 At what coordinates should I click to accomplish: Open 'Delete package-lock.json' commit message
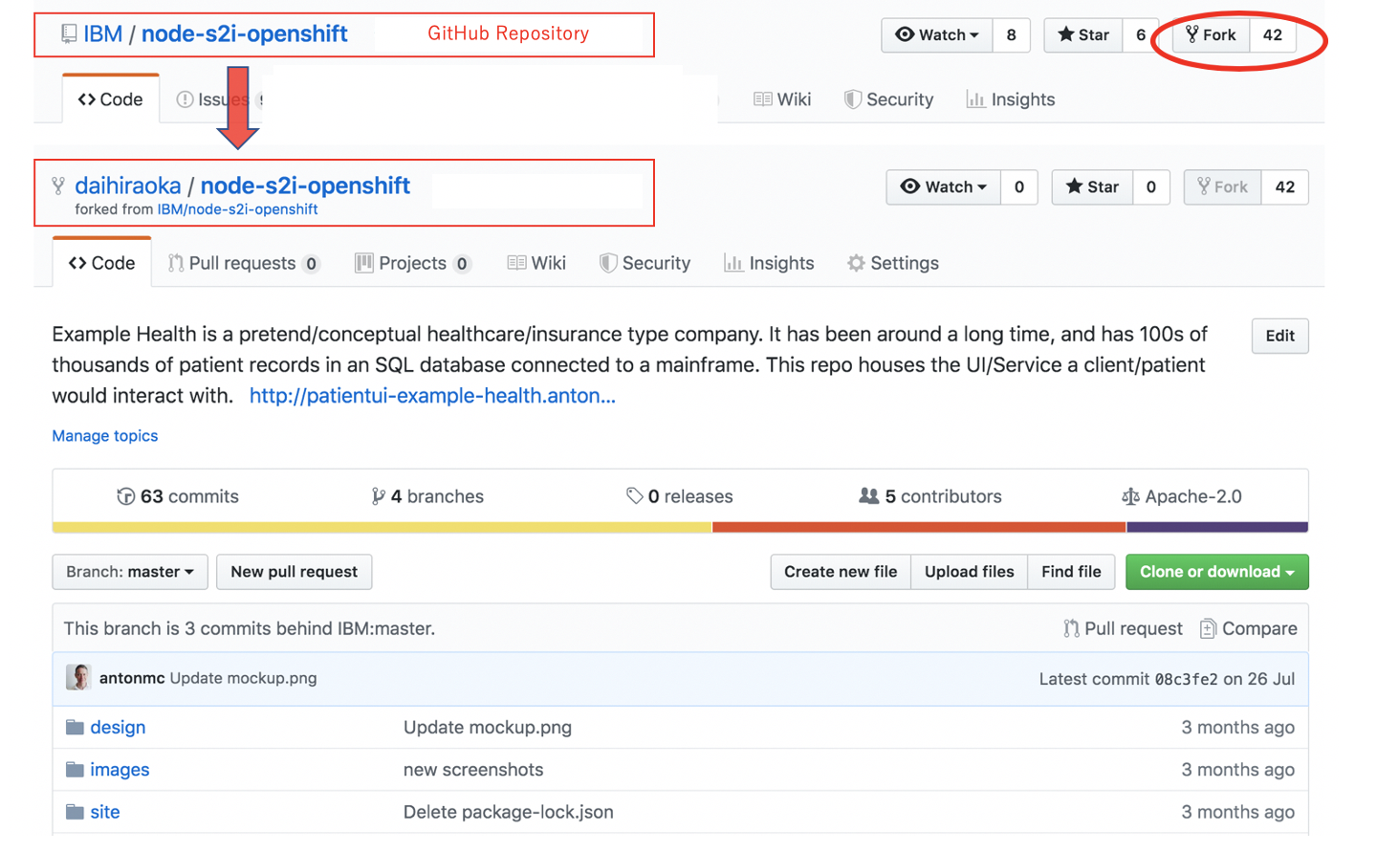[x=509, y=812]
